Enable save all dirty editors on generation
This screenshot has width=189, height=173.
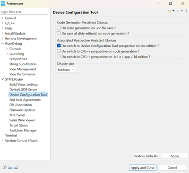click(59, 33)
